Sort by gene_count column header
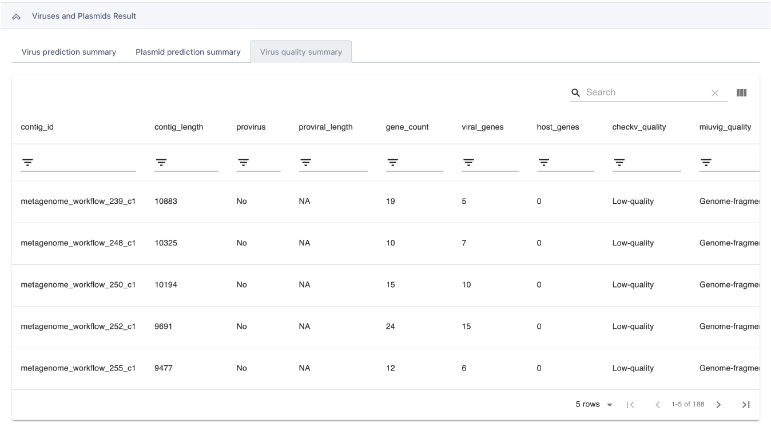This screenshot has width=771, height=427. (407, 127)
